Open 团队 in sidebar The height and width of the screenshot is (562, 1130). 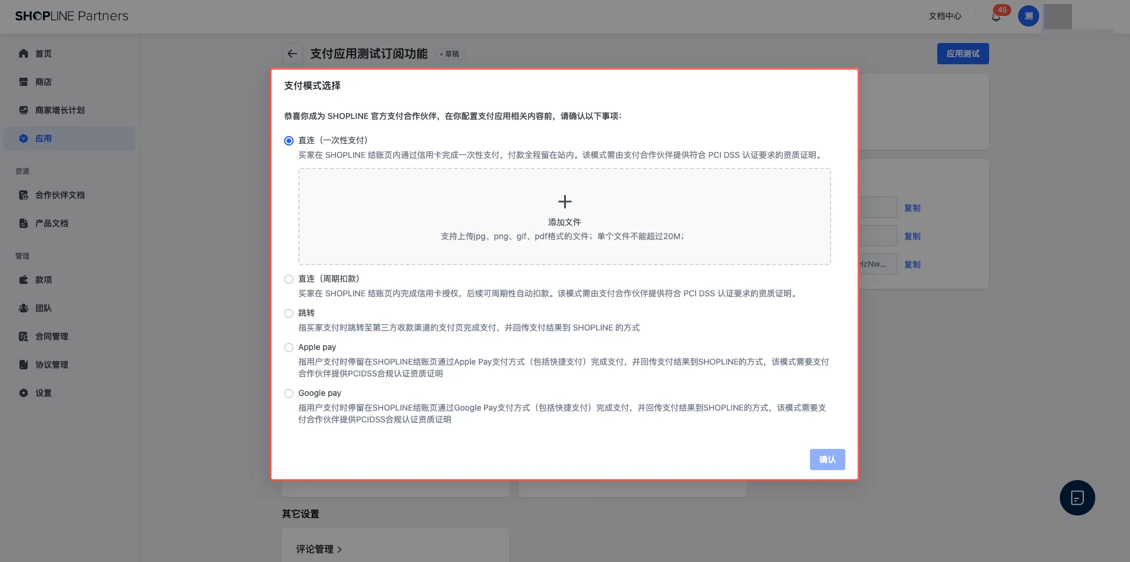[x=70, y=308]
